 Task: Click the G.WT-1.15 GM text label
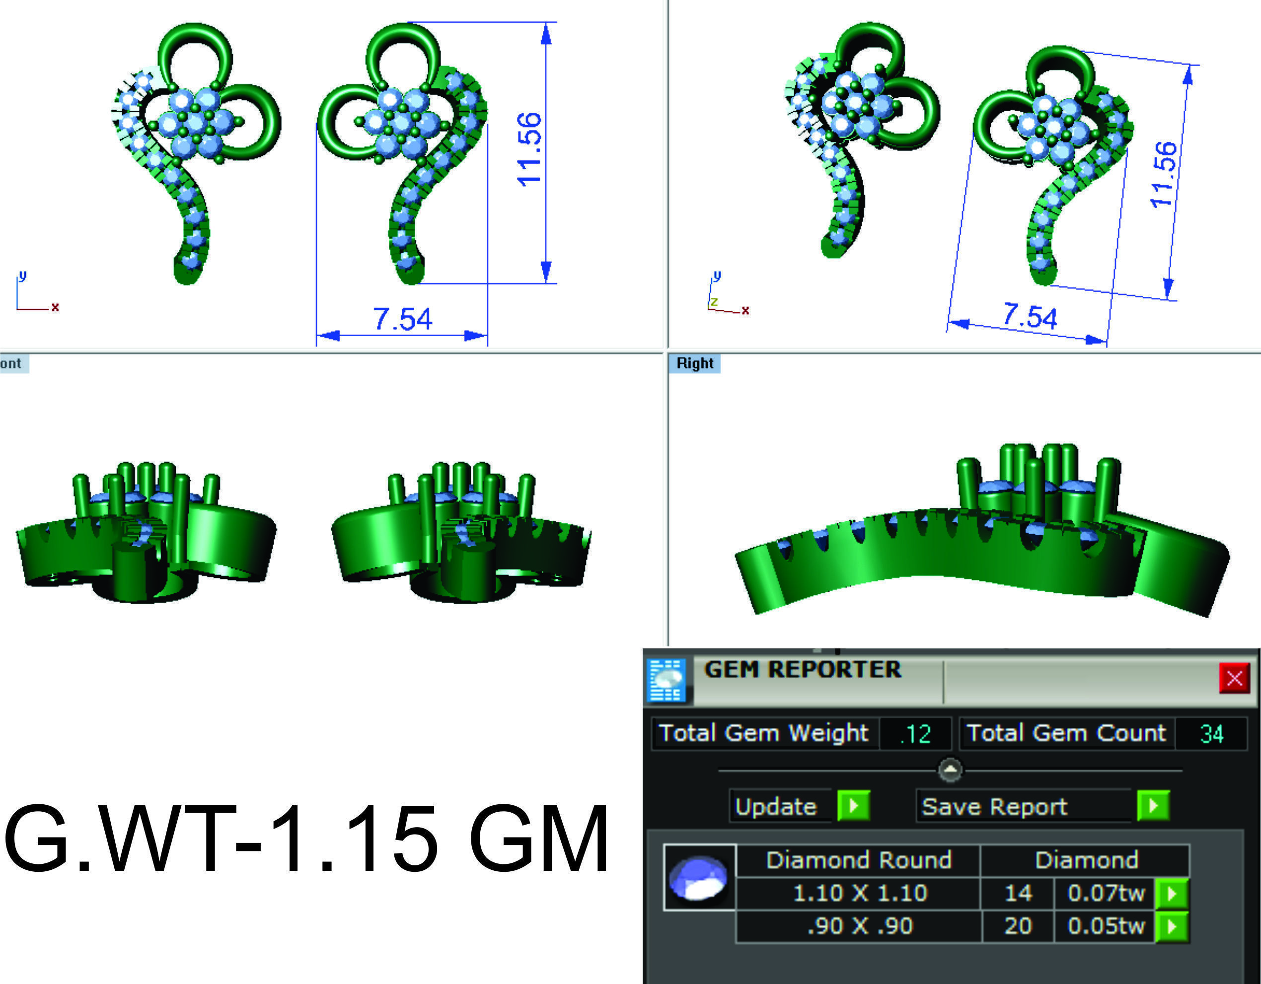coord(306,839)
